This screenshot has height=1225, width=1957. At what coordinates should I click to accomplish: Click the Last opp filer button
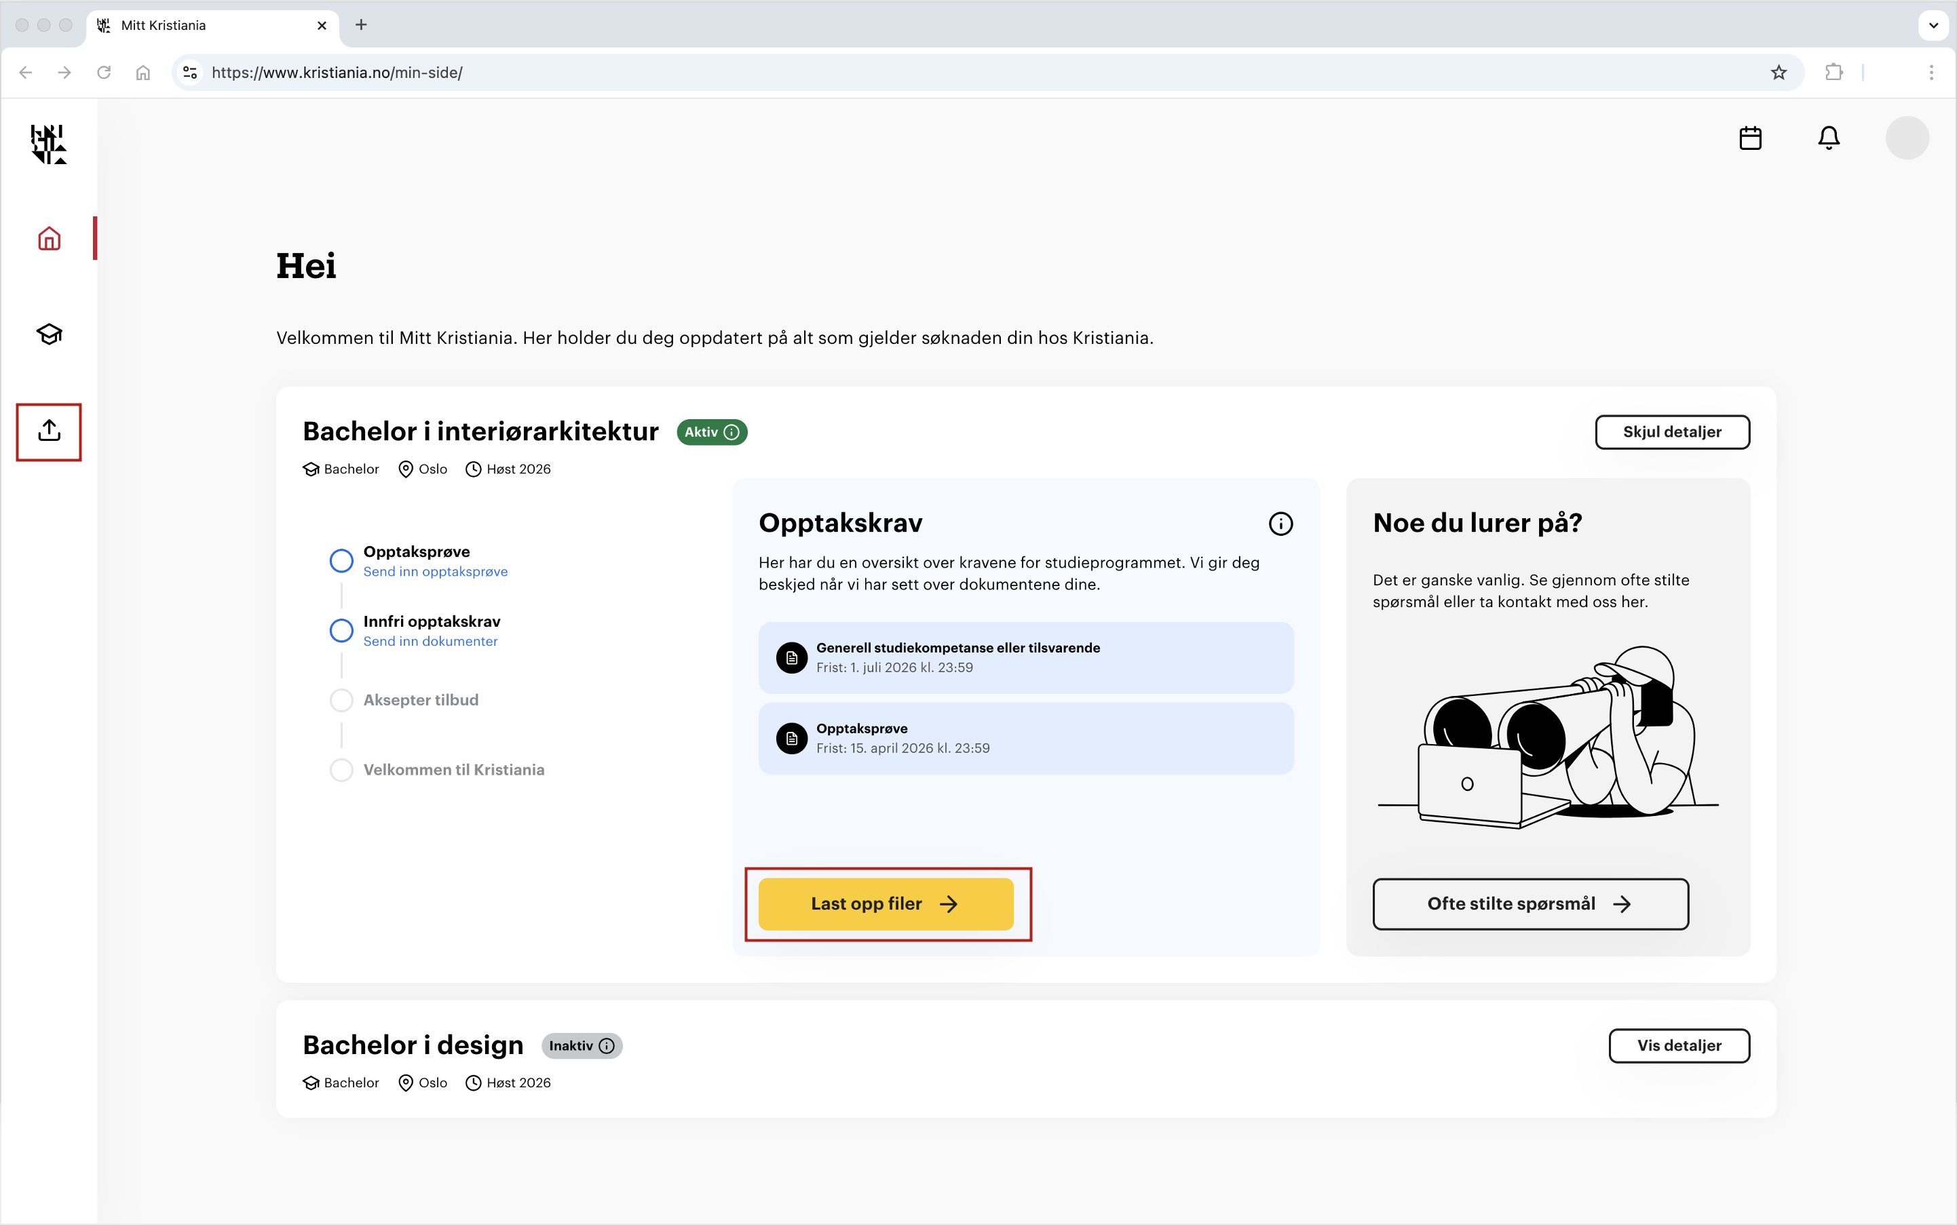point(885,903)
